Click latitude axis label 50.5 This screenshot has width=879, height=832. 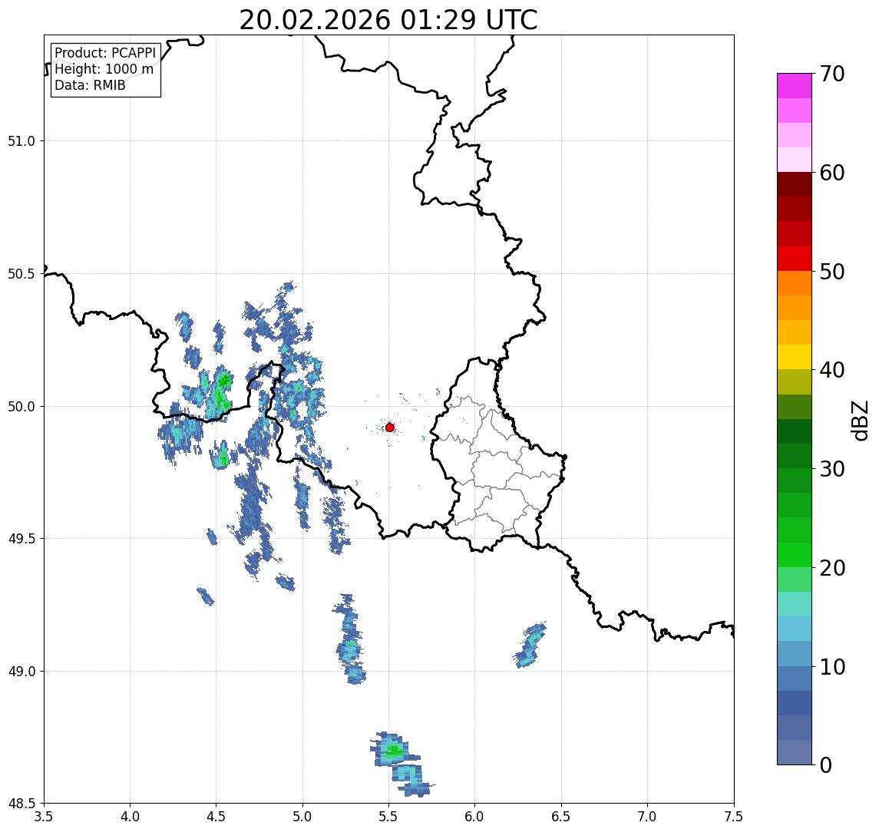coord(21,274)
